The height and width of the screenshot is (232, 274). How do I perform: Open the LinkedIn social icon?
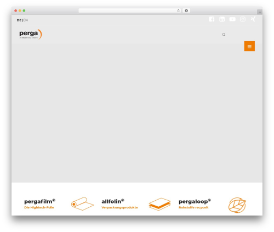click(222, 19)
